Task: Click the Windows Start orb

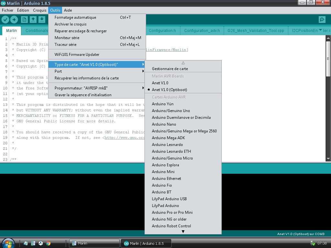Action: coord(8,243)
